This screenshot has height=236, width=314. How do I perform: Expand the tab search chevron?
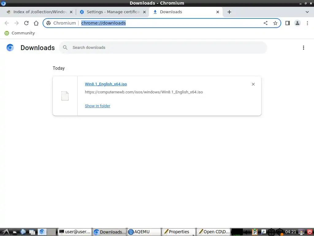point(307,12)
